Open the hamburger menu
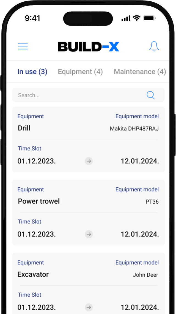Viewport: 176px width, 314px height. (23, 46)
